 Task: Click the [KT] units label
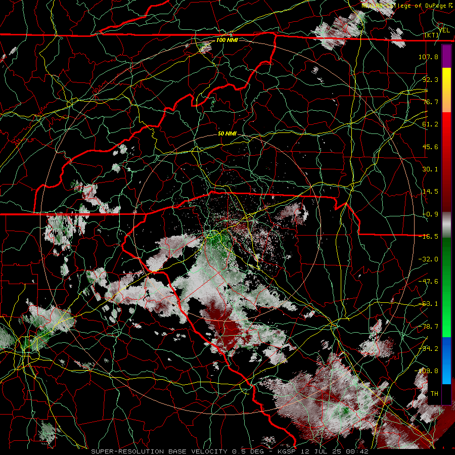point(432,35)
